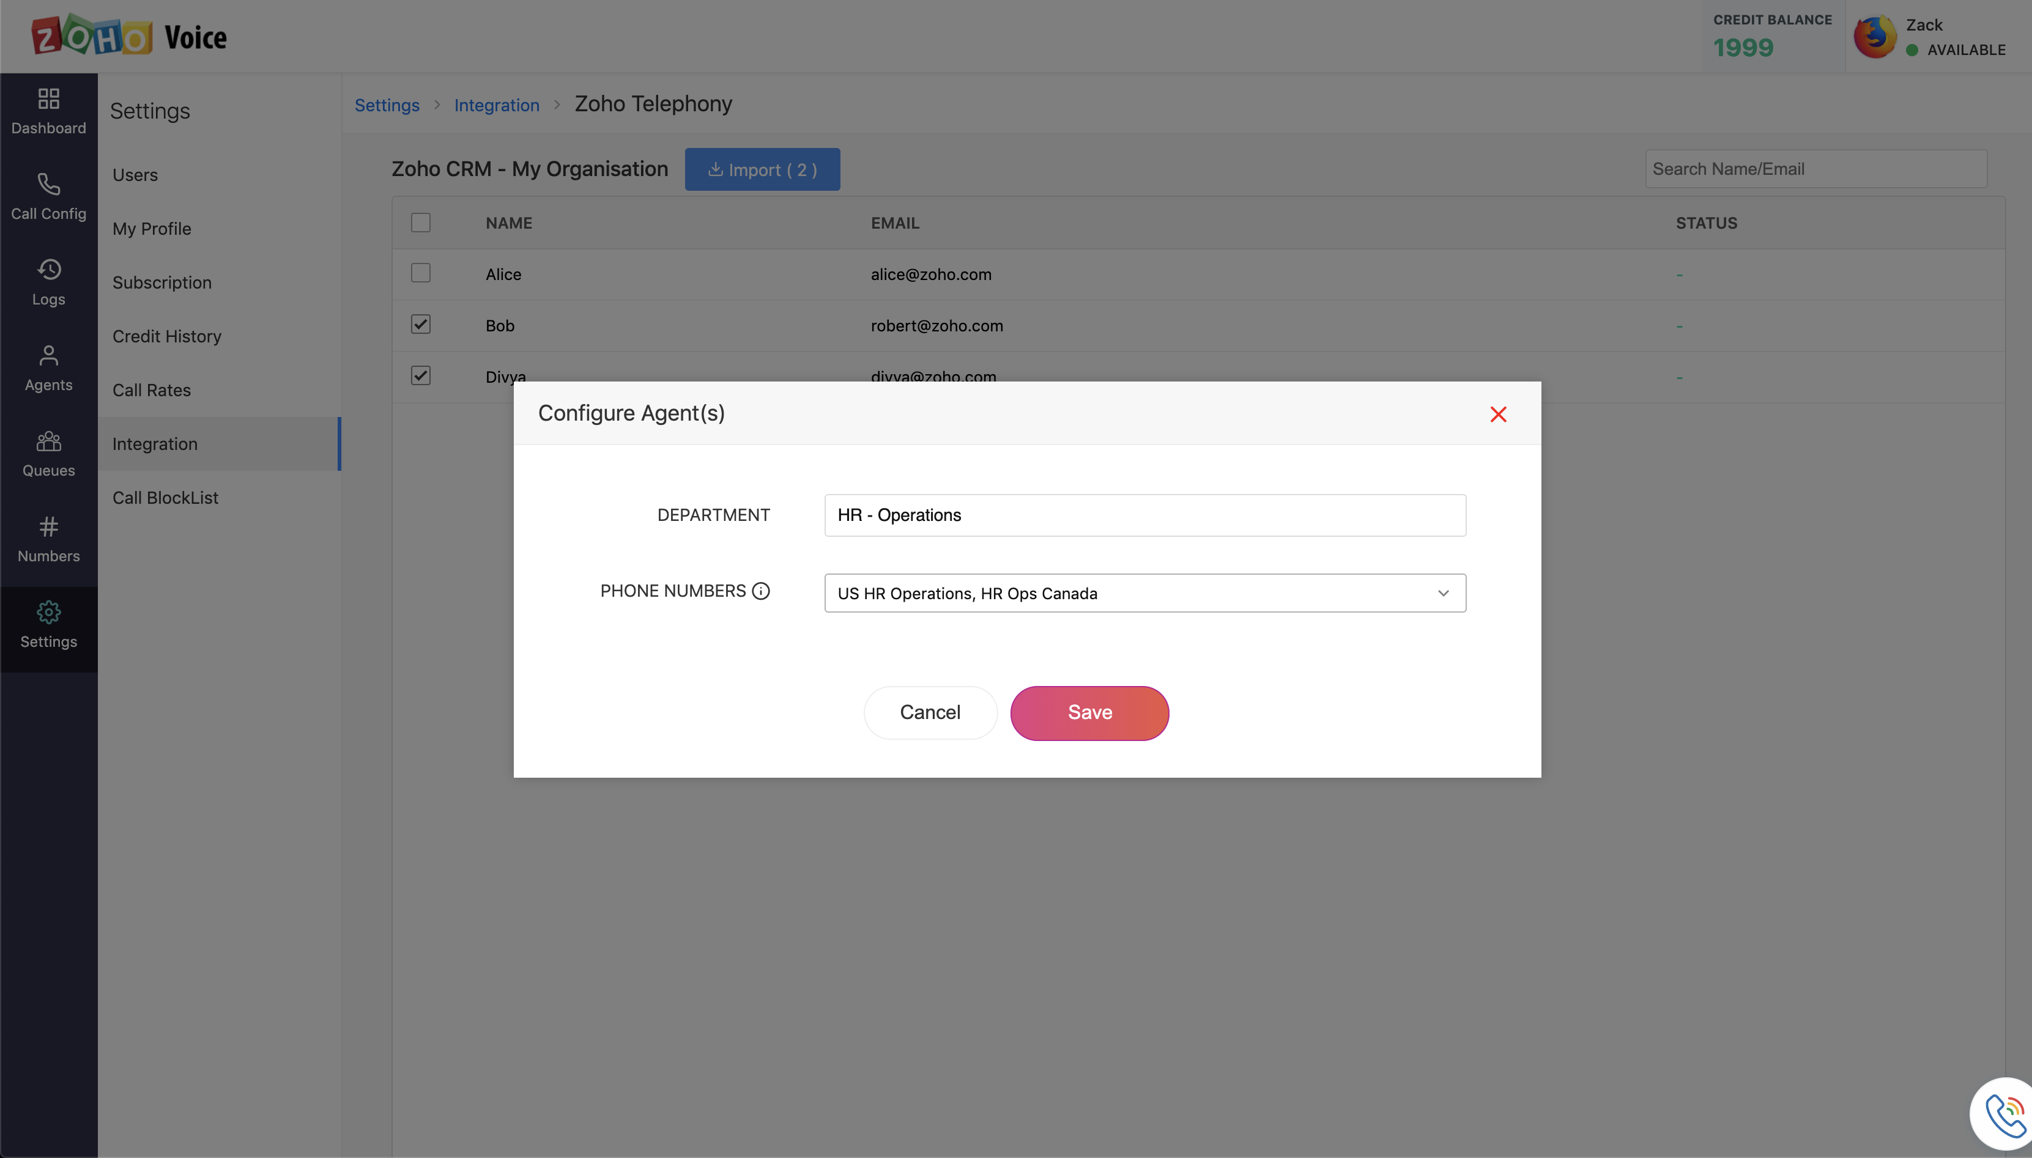Click the Search Name/Email field

click(1815, 169)
